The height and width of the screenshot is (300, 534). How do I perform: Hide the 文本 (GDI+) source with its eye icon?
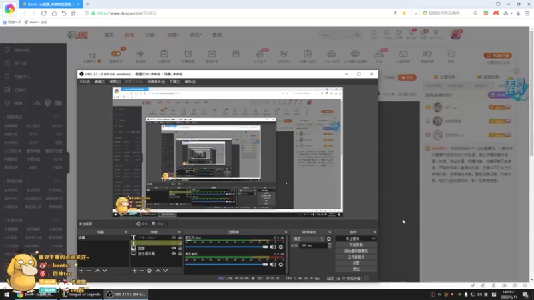point(174,238)
